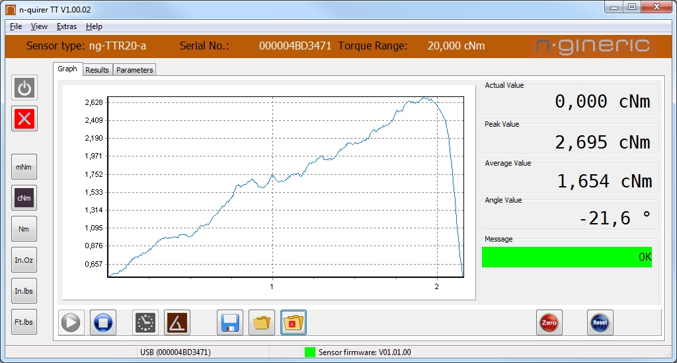This screenshot has height=363, width=677.
Task: Click the torque curve graph plot area
Action: [x=286, y=187]
